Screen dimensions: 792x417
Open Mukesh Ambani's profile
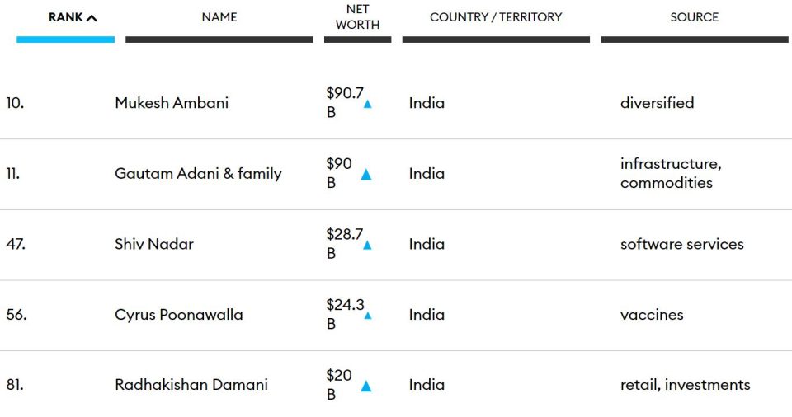pos(172,103)
